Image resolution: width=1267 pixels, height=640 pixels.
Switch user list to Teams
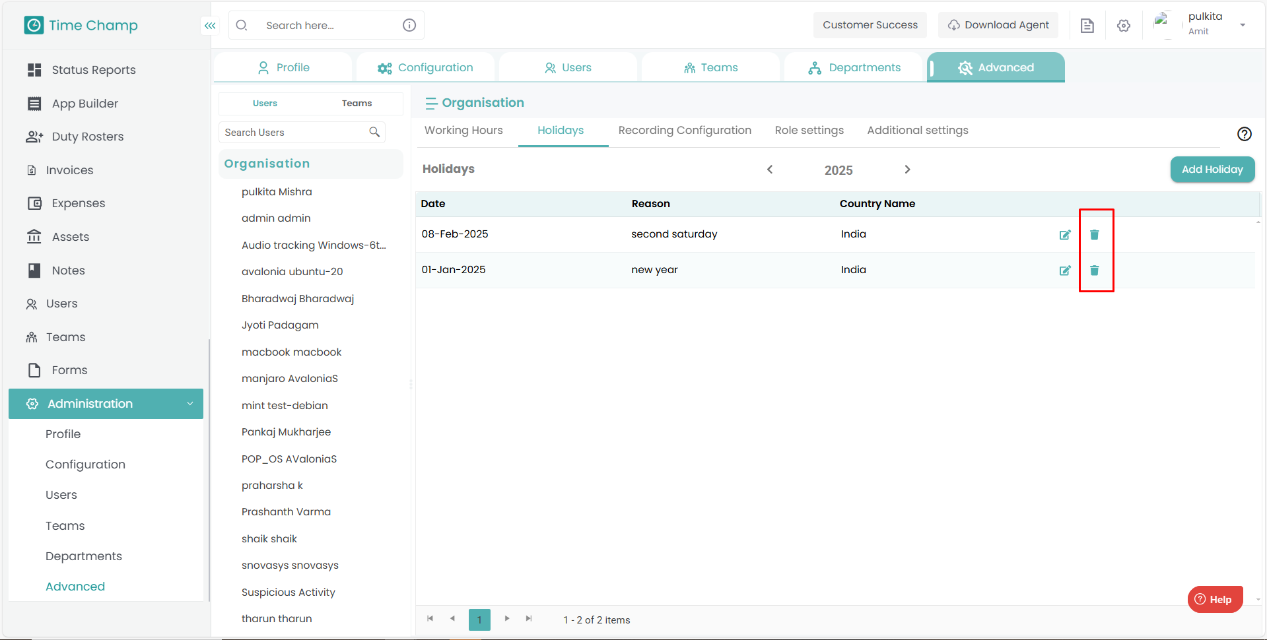click(357, 104)
